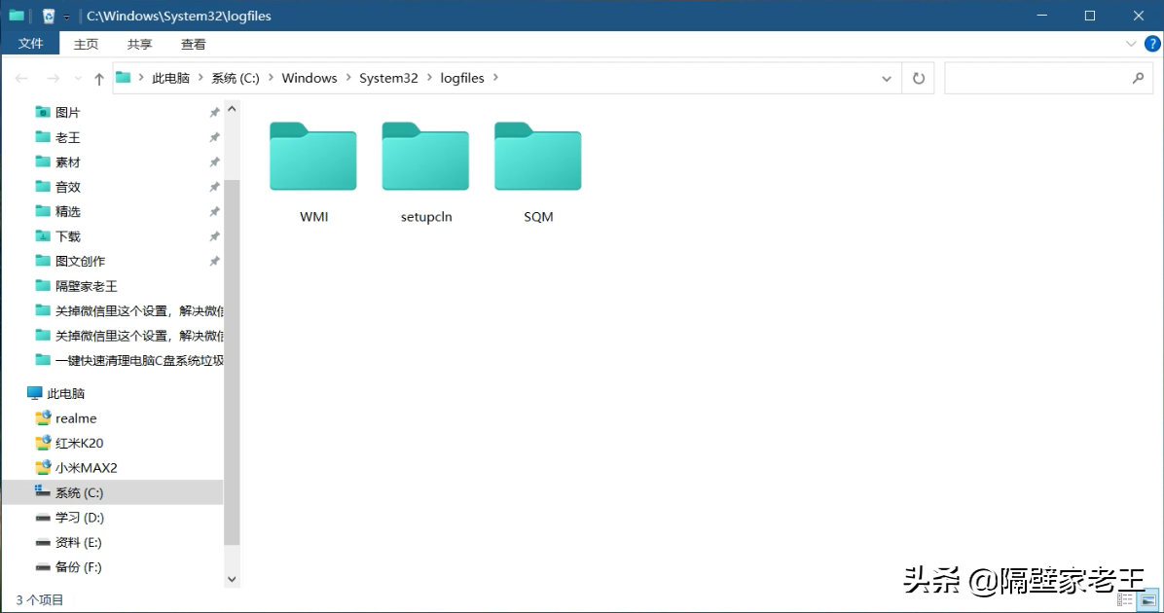Click pin icon next to 下载

pos(214,236)
